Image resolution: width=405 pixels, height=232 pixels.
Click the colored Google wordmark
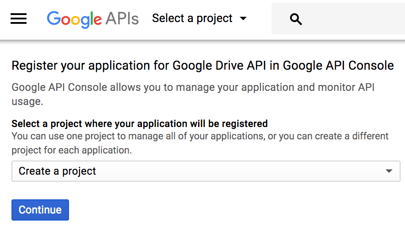[74, 19]
